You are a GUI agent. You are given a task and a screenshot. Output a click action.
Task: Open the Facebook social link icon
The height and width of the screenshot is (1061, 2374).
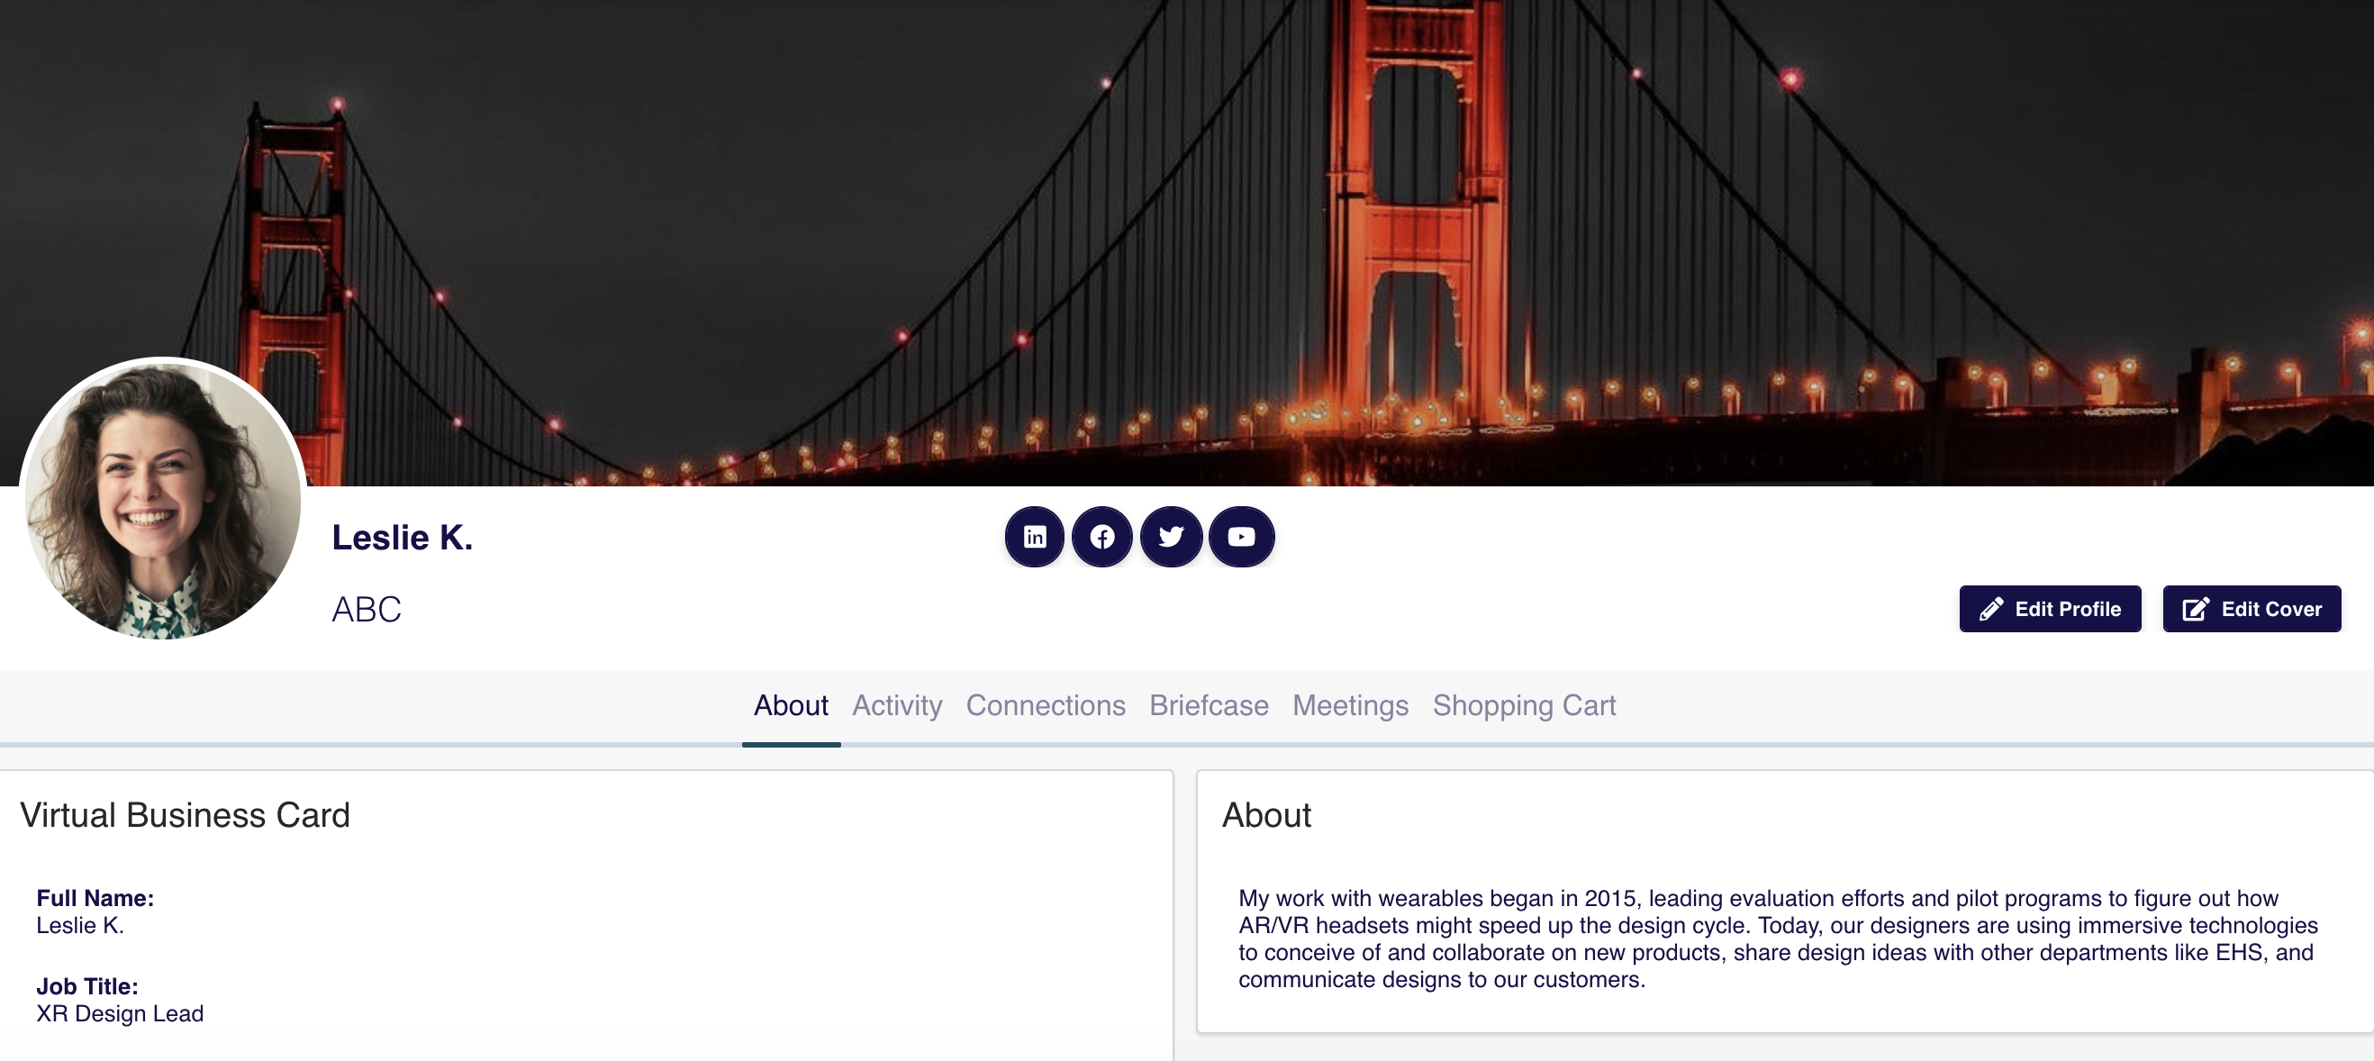pyautogui.click(x=1102, y=537)
